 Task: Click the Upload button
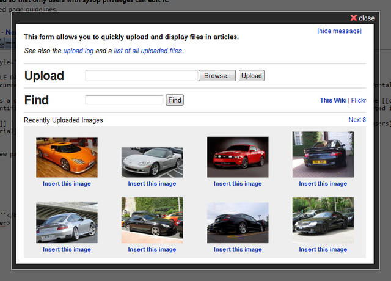point(252,75)
